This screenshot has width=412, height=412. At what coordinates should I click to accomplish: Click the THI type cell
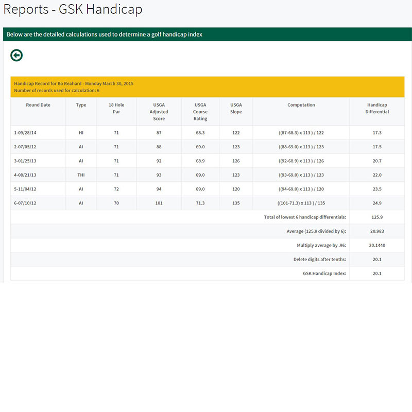point(81,175)
